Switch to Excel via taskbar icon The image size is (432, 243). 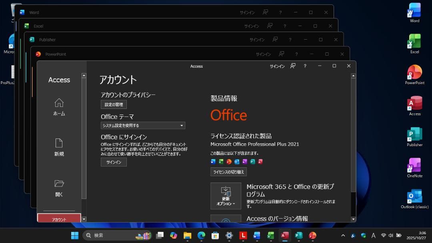point(271,235)
